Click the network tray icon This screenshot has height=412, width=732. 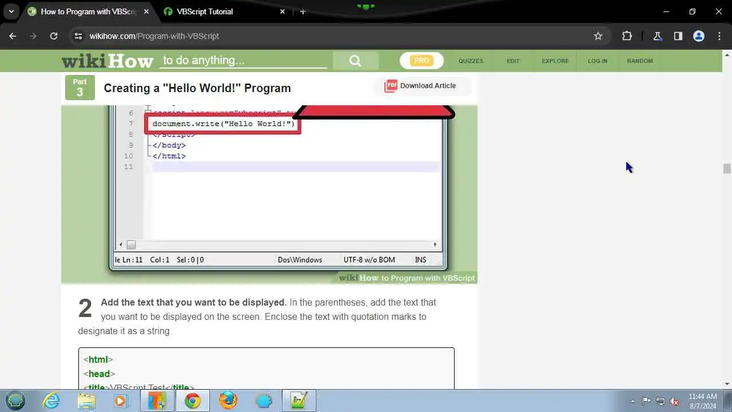(661, 401)
